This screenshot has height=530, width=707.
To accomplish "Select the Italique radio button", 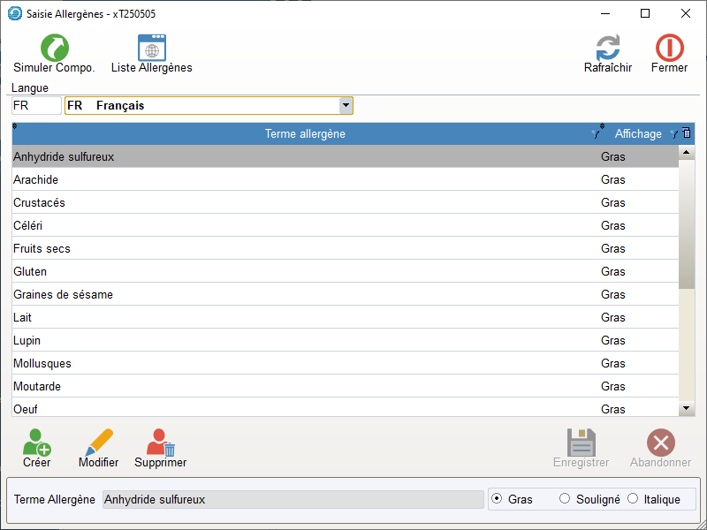I will (x=633, y=499).
